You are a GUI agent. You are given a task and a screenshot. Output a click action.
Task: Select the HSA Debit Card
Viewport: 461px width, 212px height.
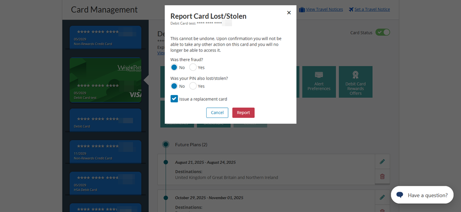coord(105,183)
